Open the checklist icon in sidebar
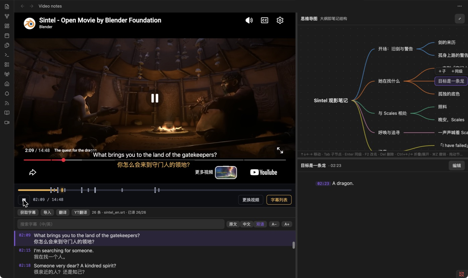The width and height of the screenshot is (468, 278). [x=7, y=65]
